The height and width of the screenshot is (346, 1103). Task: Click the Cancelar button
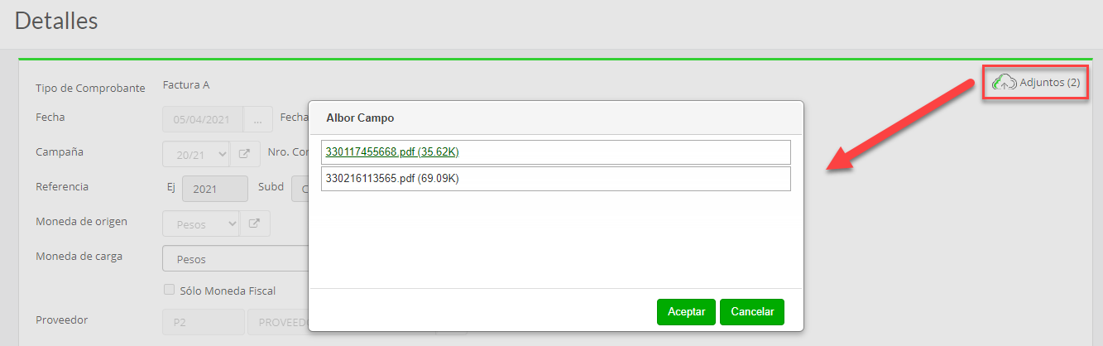752,312
